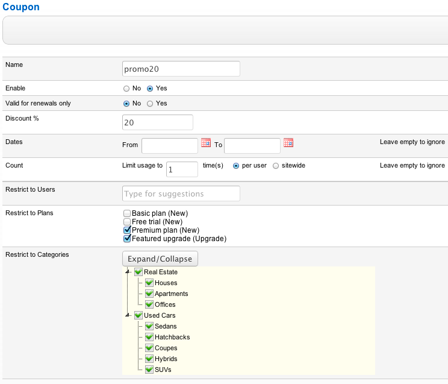Open the To date calendar picker
This screenshot has height=384, width=448.
pyautogui.click(x=288, y=143)
